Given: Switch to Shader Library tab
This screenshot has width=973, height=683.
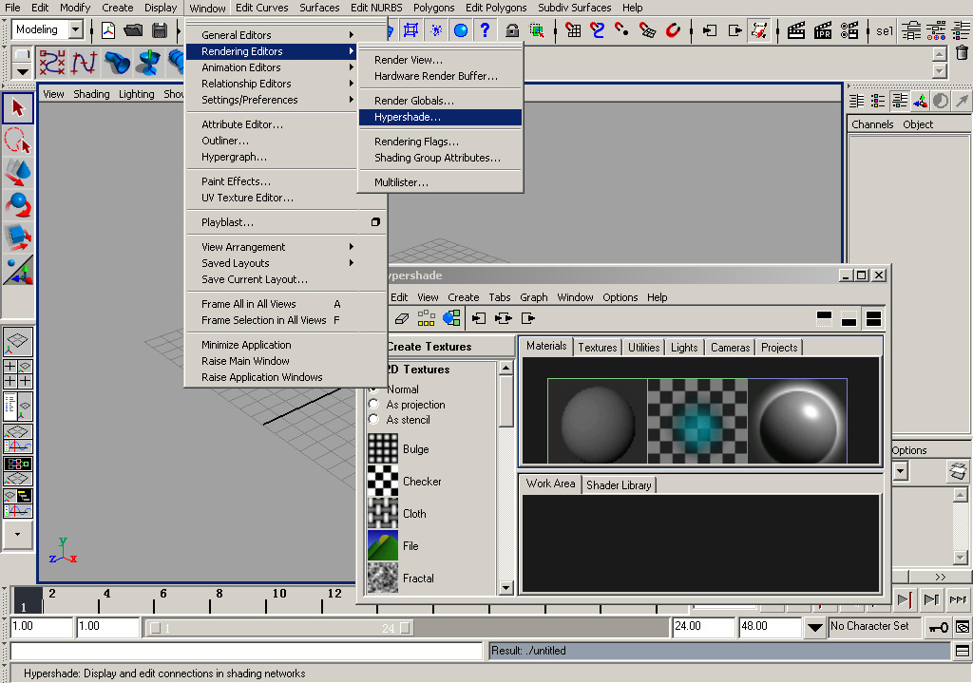Looking at the screenshot, I should coord(619,485).
